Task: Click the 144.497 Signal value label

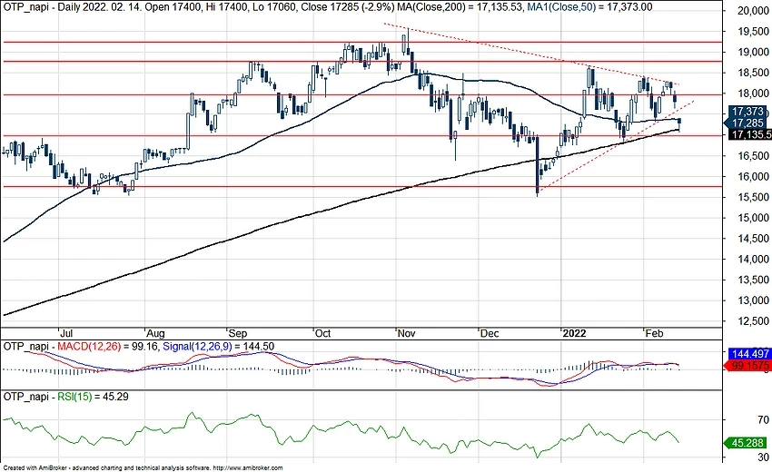Action: pos(750,354)
